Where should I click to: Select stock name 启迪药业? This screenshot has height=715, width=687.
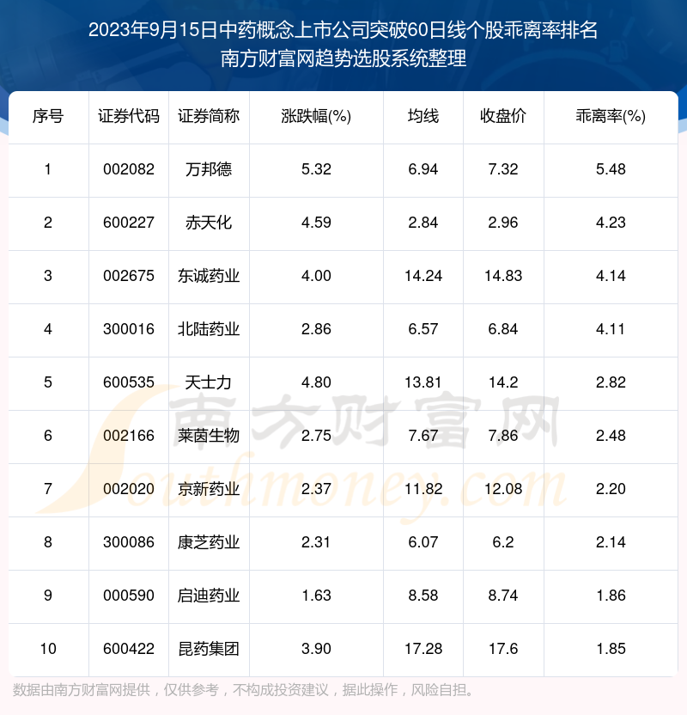point(209,596)
